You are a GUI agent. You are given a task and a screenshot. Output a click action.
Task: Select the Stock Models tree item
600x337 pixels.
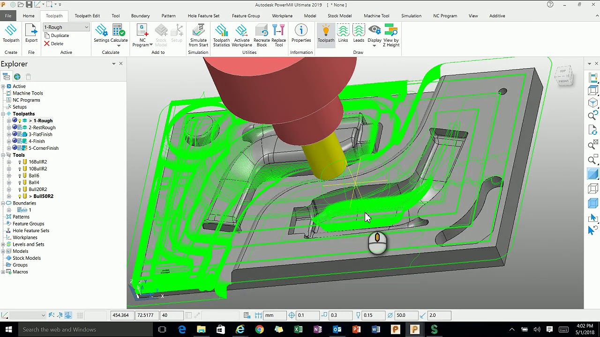[27, 258]
